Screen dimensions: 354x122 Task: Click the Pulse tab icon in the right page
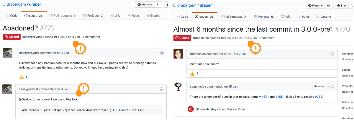coord(299,17)
